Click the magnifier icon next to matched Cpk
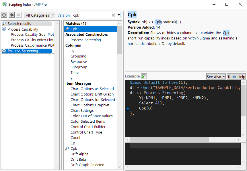 click(x=67, y=29)
